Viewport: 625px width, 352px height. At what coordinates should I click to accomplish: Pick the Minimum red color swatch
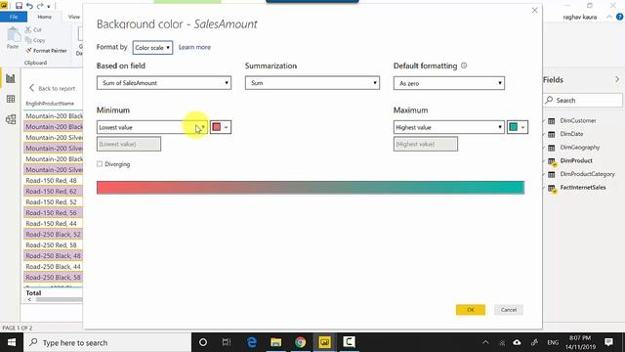(x=221, y=127)
